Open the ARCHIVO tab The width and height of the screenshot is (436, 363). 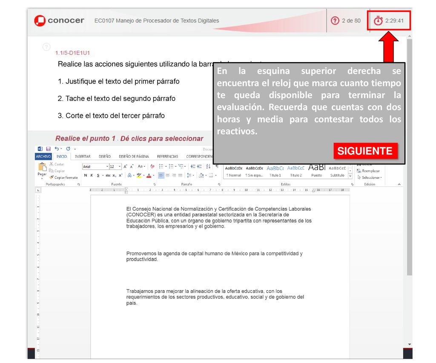pos(43,157)
